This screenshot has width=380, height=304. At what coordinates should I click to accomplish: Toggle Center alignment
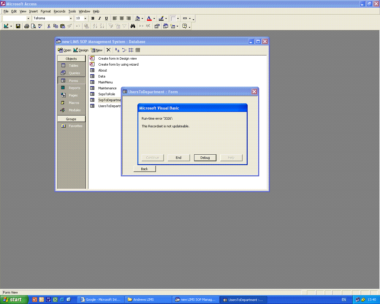121,18
